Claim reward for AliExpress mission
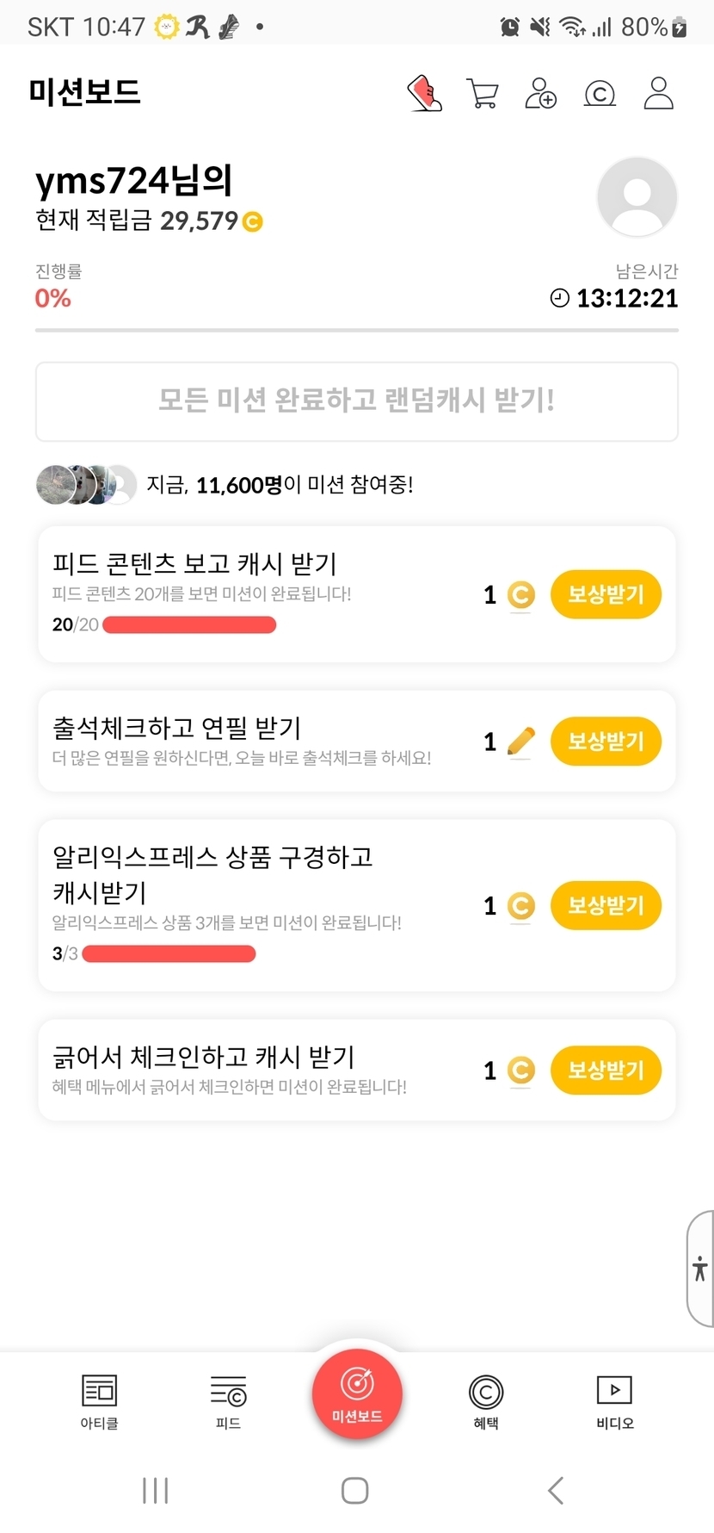The width and height of the screenshot is (714, 1533). click(x=606, y=905)
